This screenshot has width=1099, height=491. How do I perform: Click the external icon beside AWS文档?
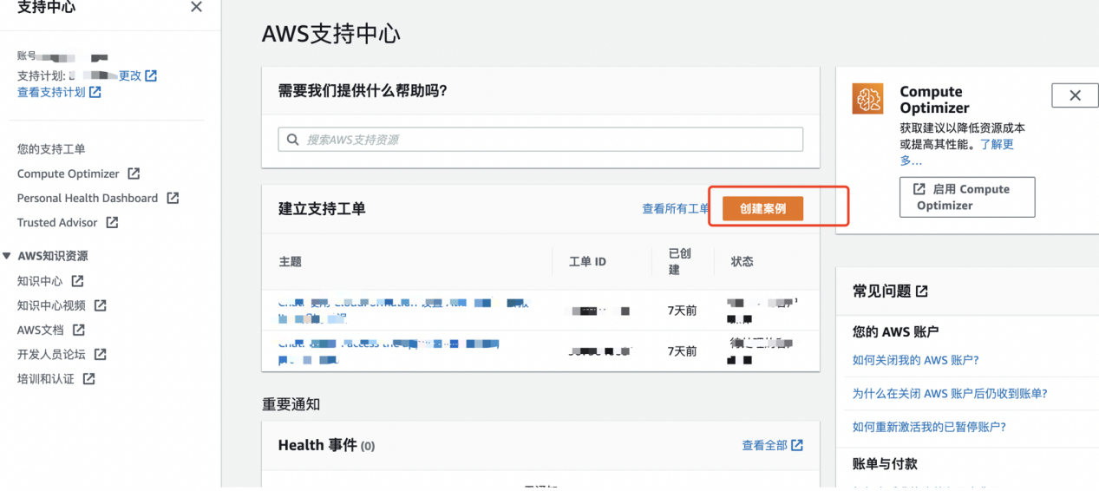click(79, 330)
